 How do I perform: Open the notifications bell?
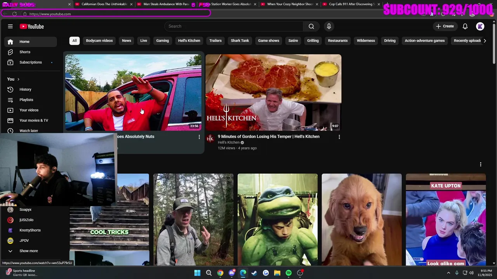465,26
